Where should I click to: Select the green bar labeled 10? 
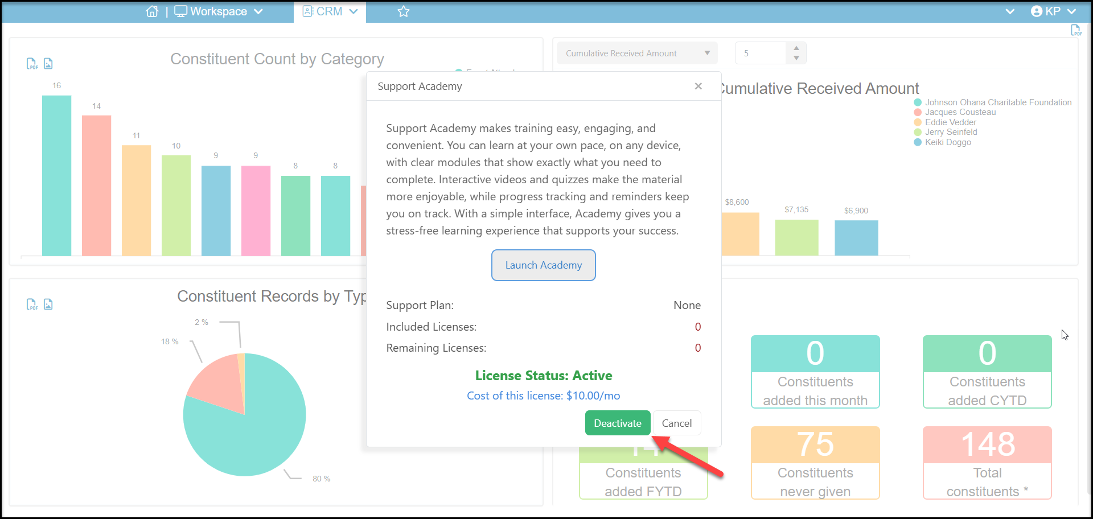(176, 205)
